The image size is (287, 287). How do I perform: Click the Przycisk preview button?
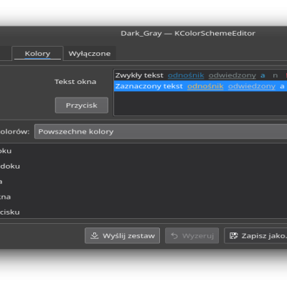[x=82, y=105]
